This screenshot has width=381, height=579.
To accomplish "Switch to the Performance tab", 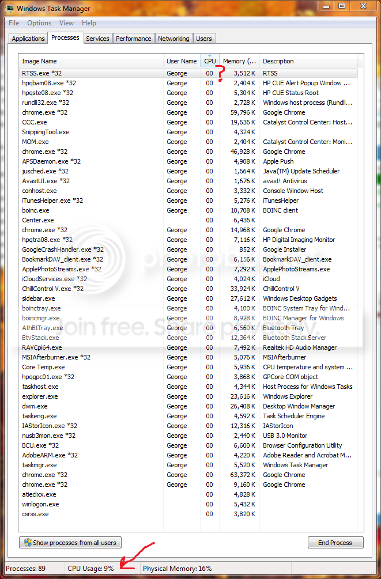I will pos(133,39).
